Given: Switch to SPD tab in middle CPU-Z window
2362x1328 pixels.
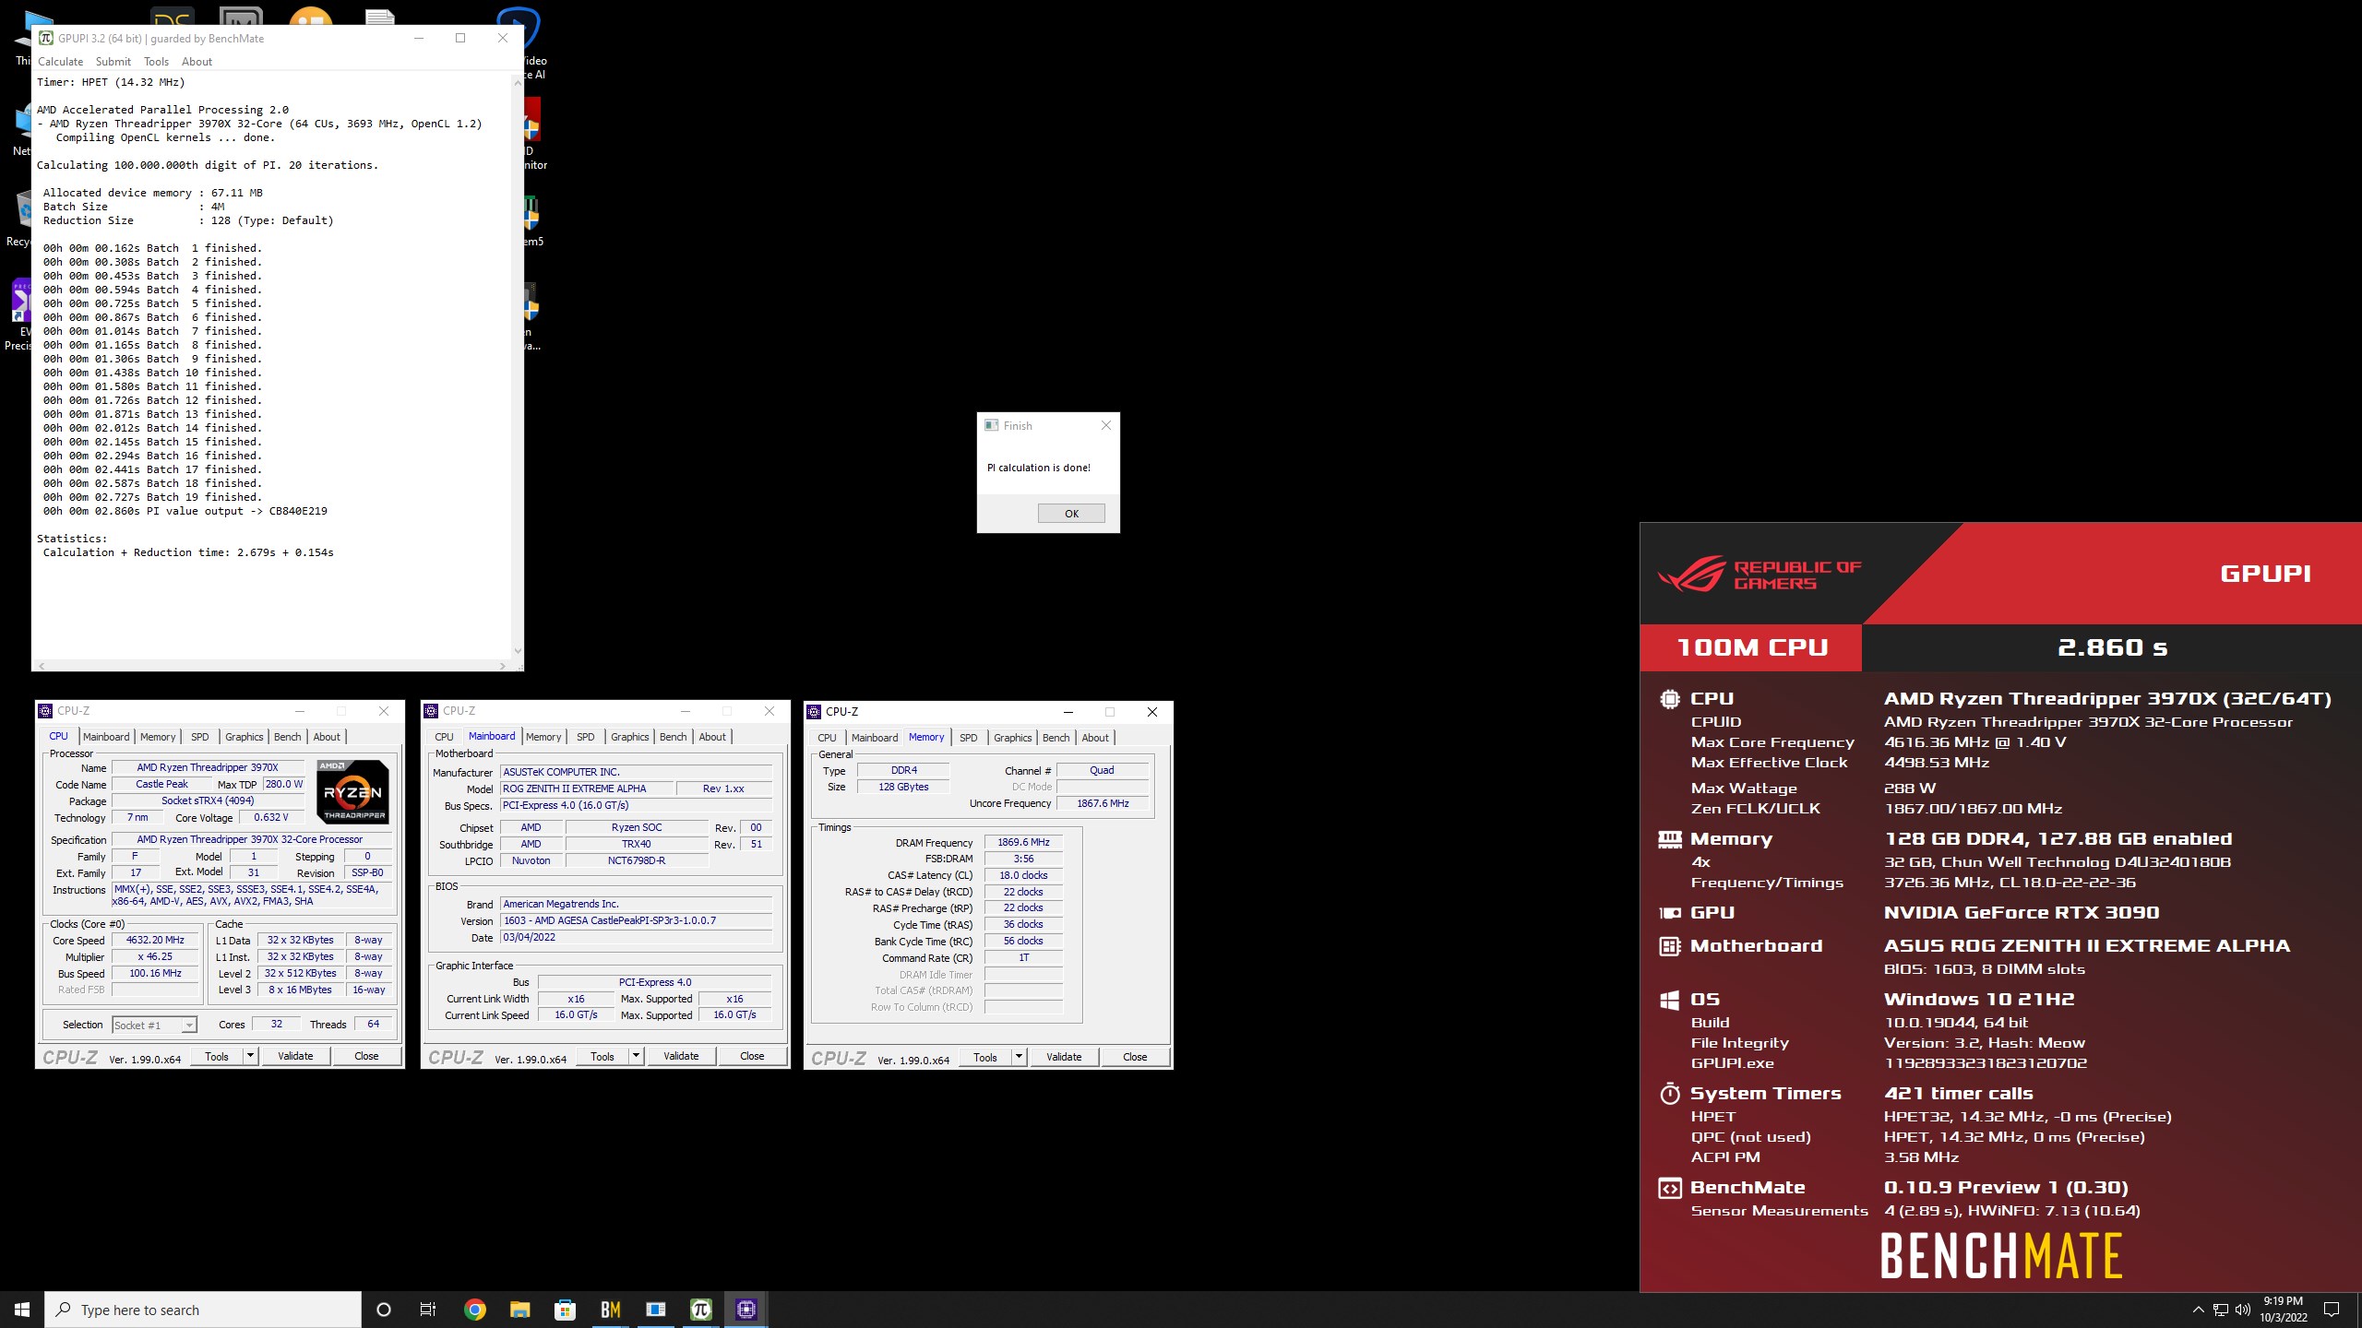Looking at the screenshot, I should pos(585,737).
